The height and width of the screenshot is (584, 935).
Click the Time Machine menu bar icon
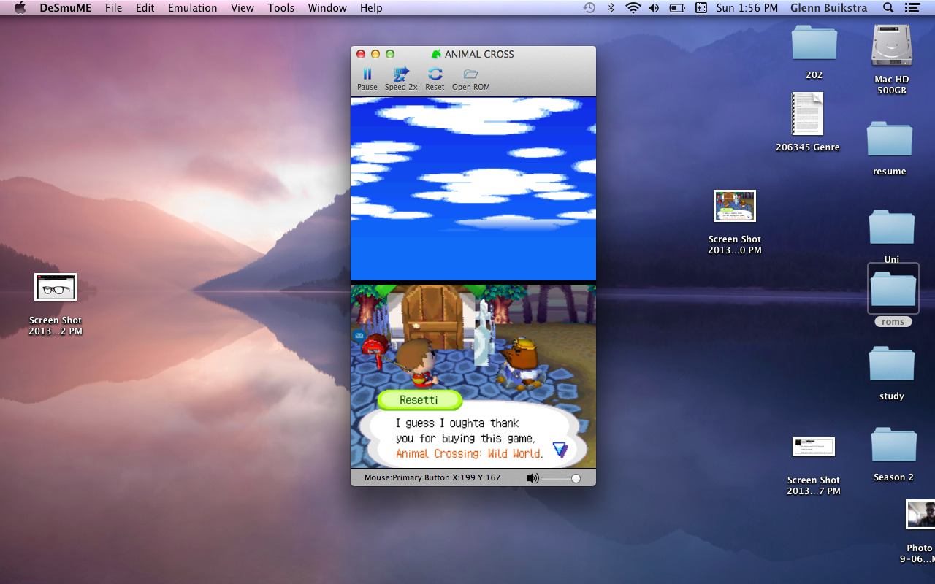[589, 8]
